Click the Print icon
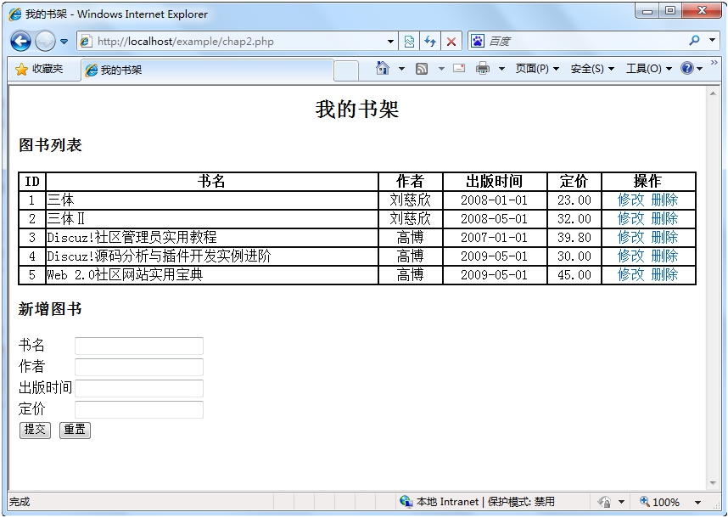728x518 pixels. pyautogui.click(x=483, y=69)
